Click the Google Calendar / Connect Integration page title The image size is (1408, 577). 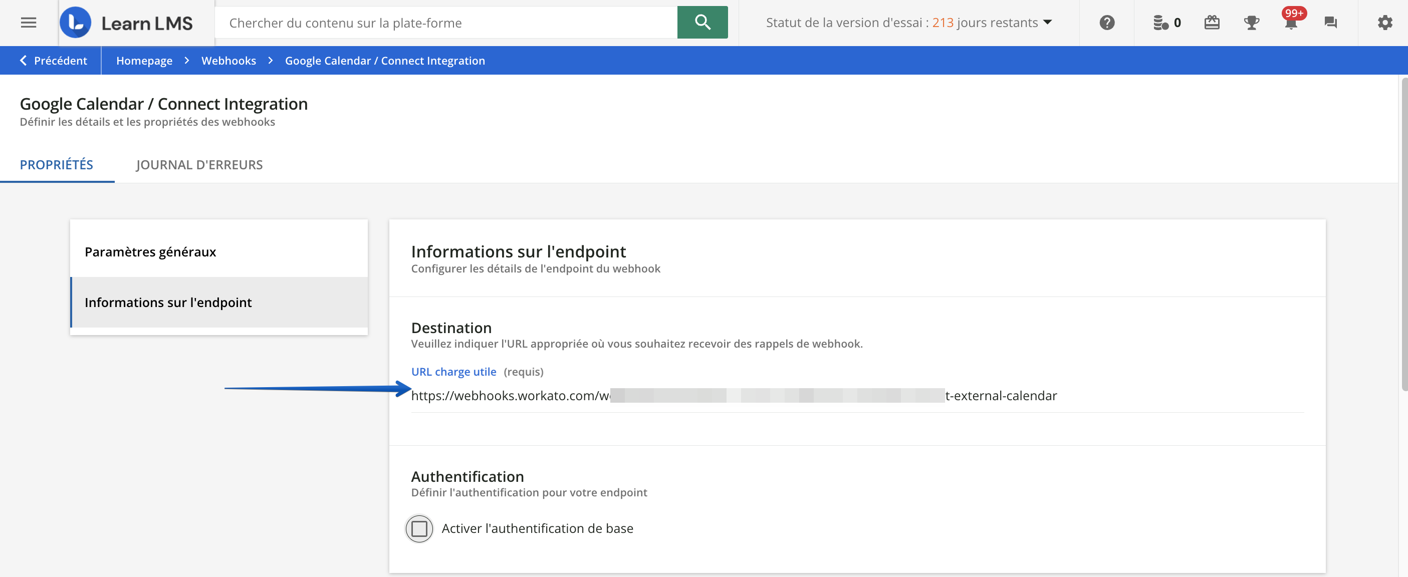coord(163,104)
